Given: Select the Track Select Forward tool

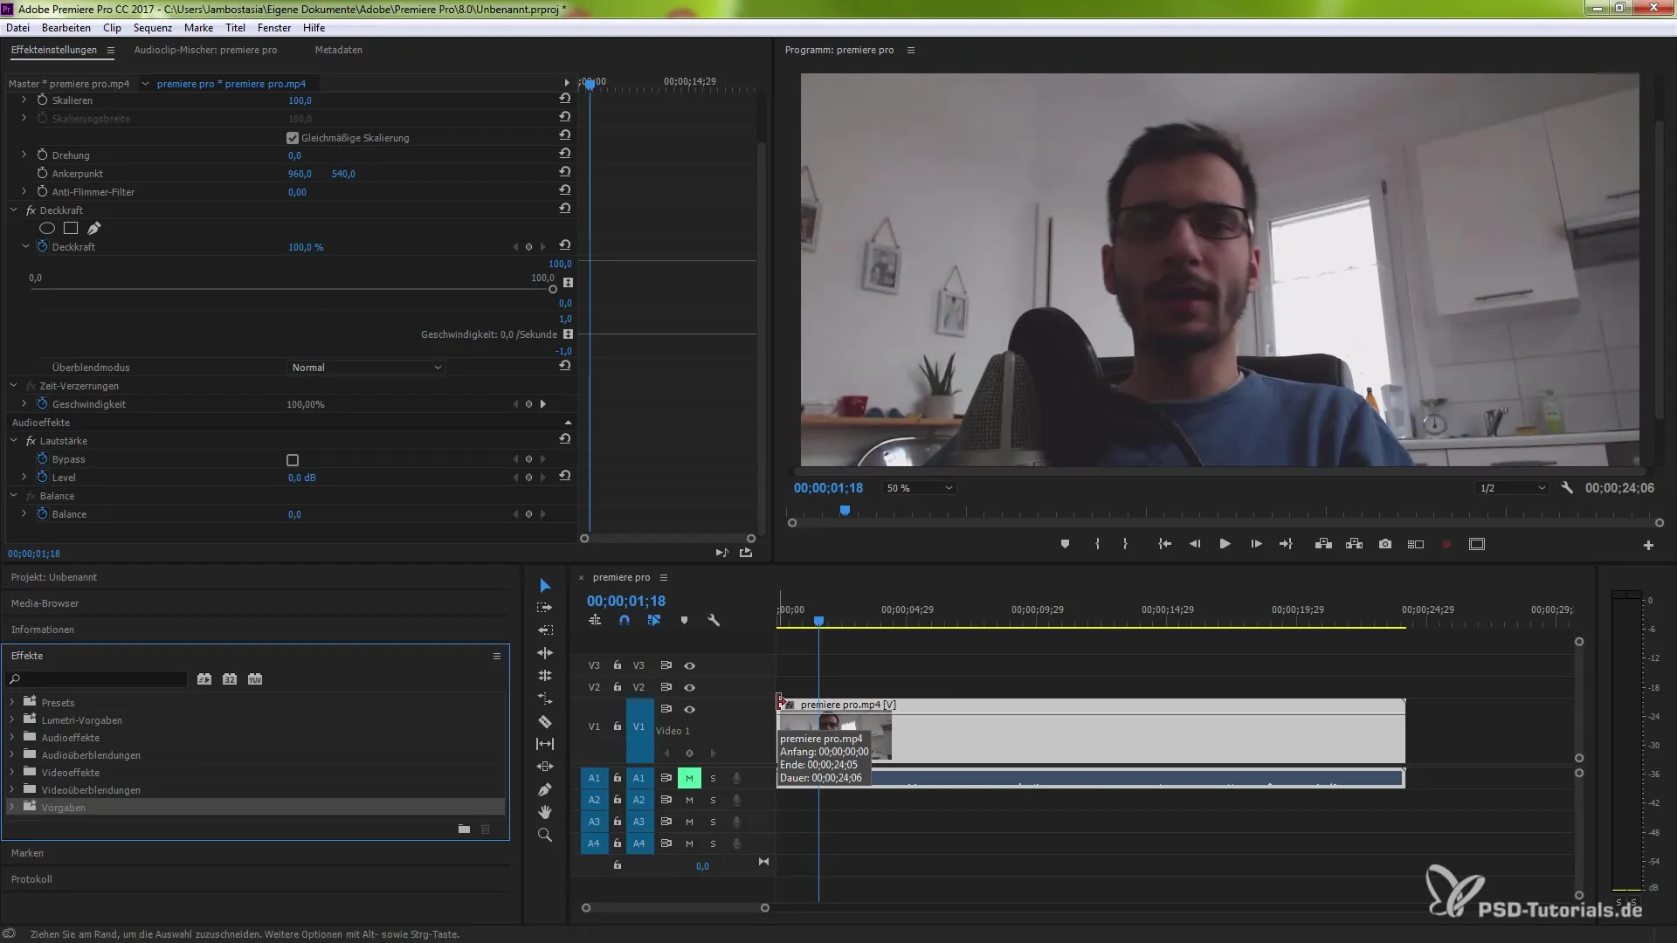Looking at the screenshot, I should click(x=545, y=608).
